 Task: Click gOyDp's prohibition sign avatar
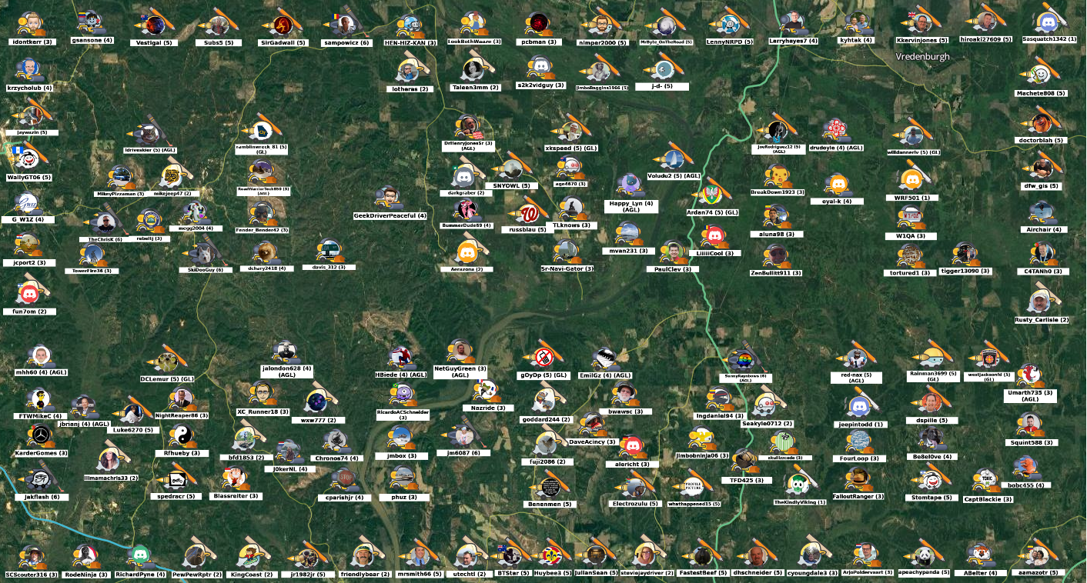click(x=543, y=356)
